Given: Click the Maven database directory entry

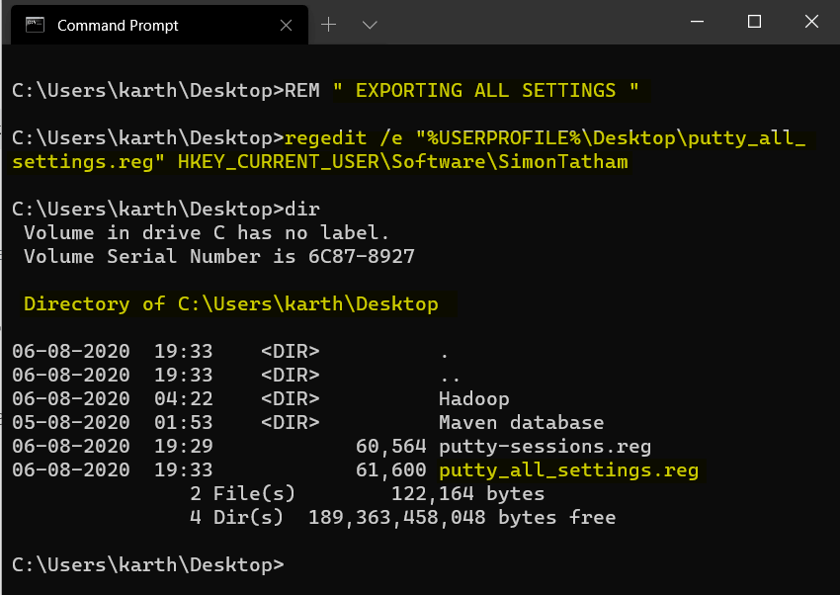Looking at the screenshot, I should coord(520,423).
